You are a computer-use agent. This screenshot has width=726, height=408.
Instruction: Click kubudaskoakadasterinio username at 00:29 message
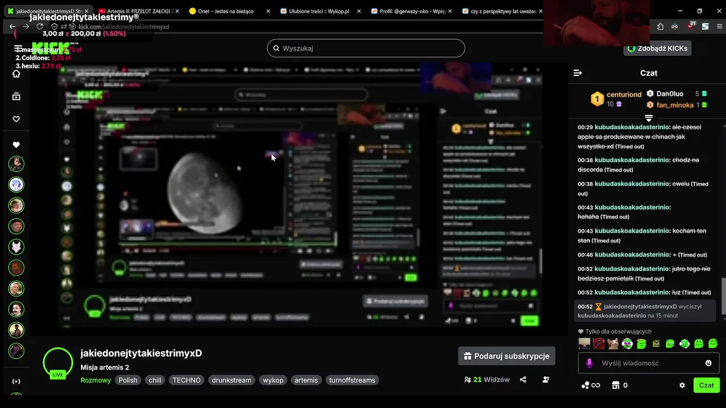(x=632, y=127)
